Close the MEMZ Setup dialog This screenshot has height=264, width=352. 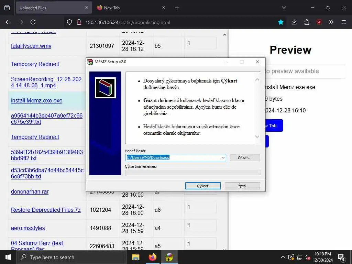[x=257, y=62]
